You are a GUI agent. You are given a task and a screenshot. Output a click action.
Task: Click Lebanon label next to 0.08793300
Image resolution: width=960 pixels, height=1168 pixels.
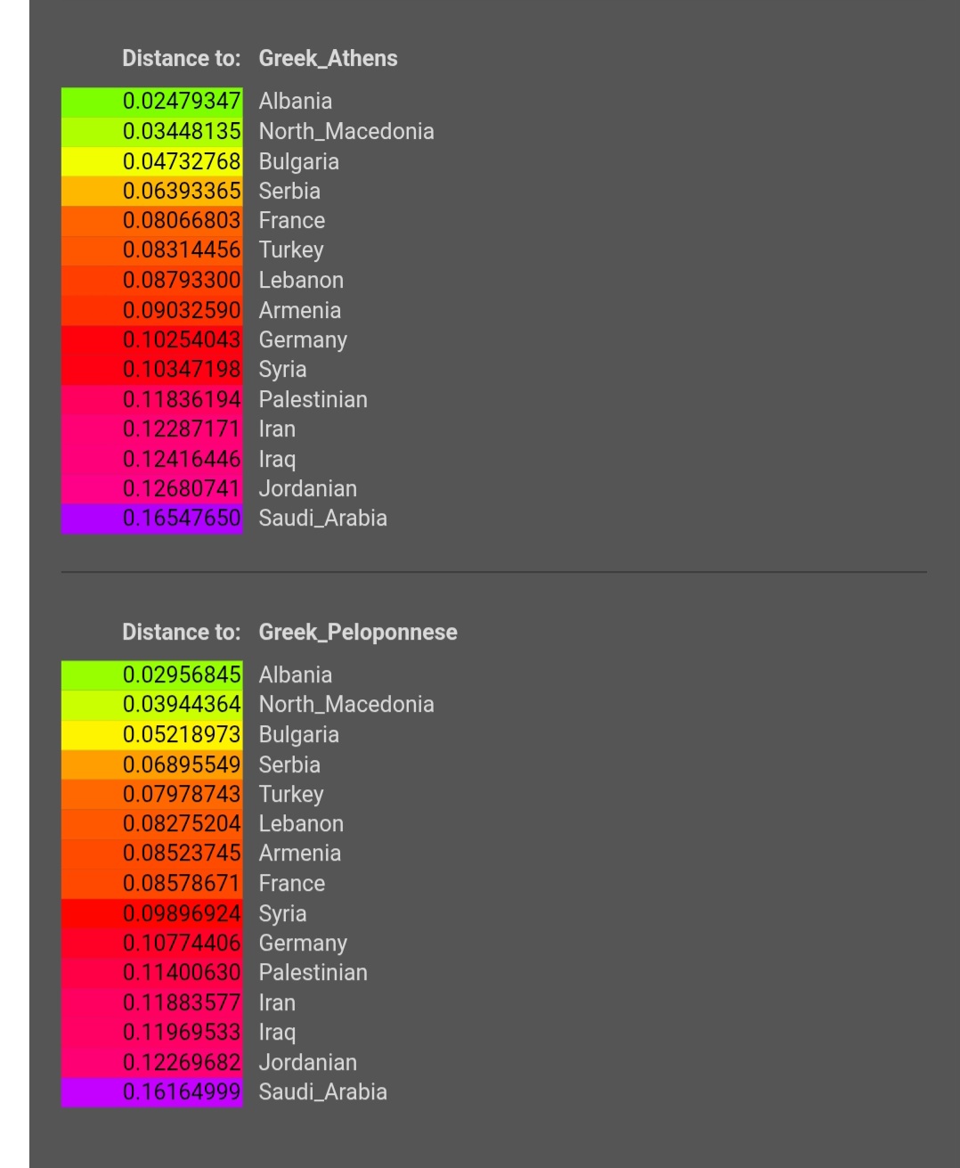click(x=301, y=281)
